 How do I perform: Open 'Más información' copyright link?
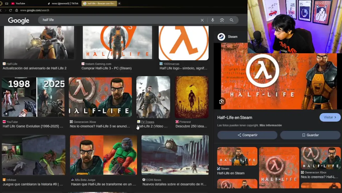[271, 125]
